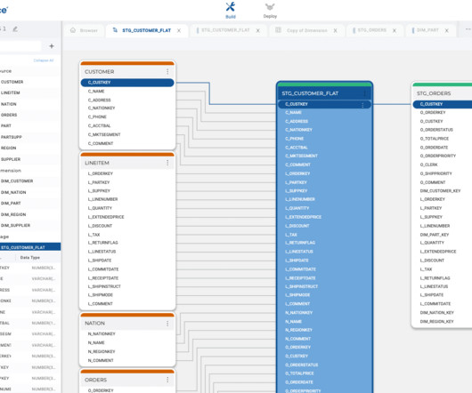Select PARTSUPP in the sidebar tree
The width and height of the screenshot is (472, 393).
coord(12,137)
